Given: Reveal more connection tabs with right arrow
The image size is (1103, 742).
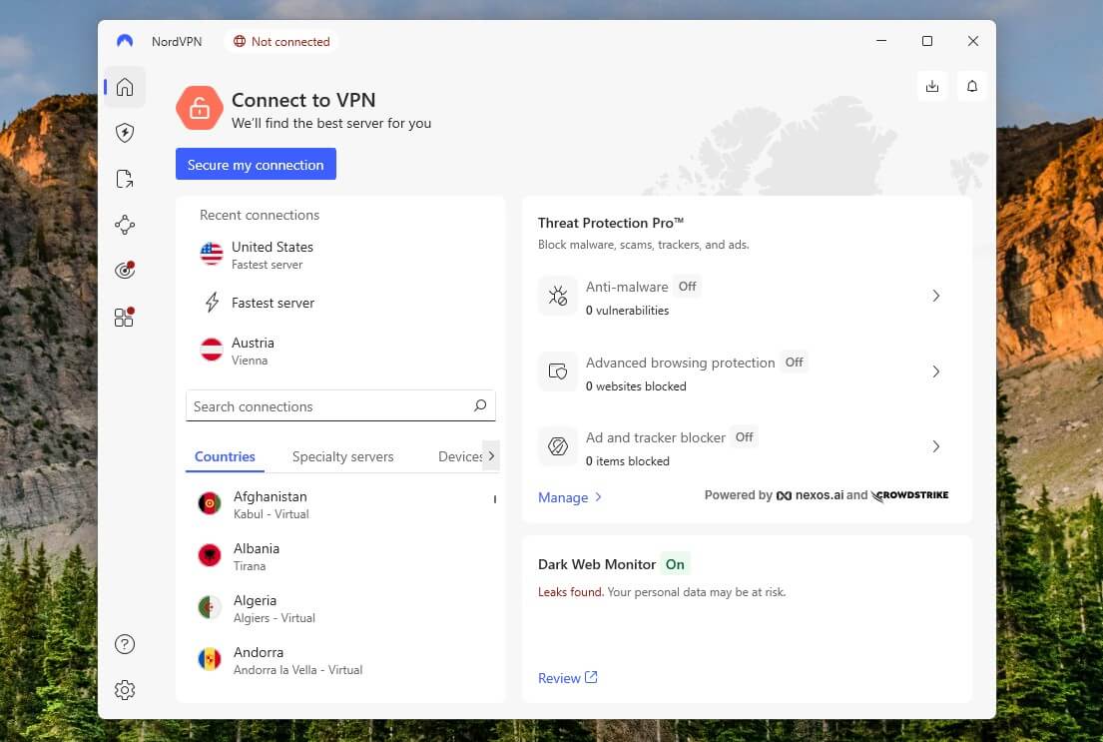Looking at the screenshot, I should pos(491,455).
